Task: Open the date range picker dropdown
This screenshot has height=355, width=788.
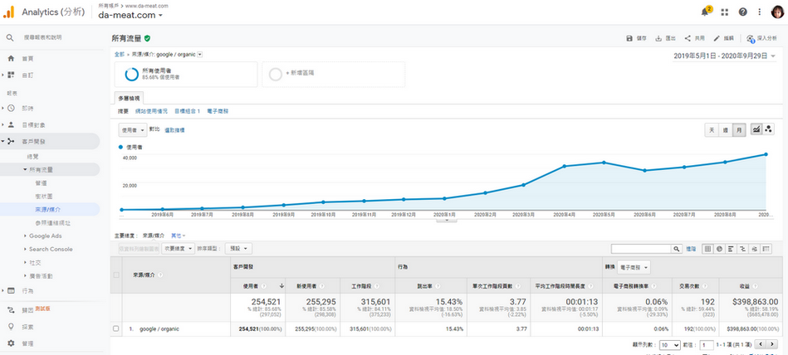Action: (725, 56)
